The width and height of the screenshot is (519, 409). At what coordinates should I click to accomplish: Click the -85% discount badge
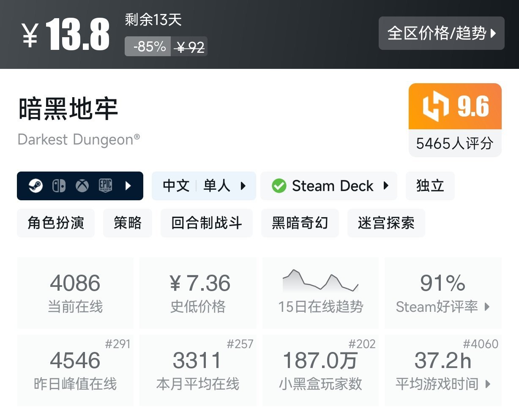click(148, 46)
